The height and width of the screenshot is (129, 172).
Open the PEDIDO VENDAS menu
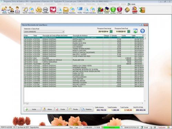point(63,4)
